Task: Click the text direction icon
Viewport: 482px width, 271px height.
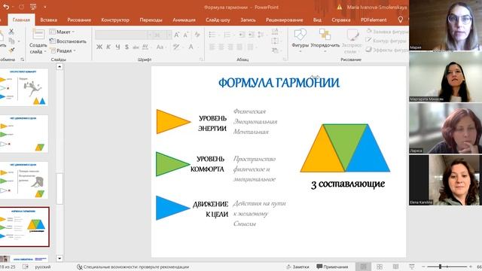Action: click(x=275, y=32)
